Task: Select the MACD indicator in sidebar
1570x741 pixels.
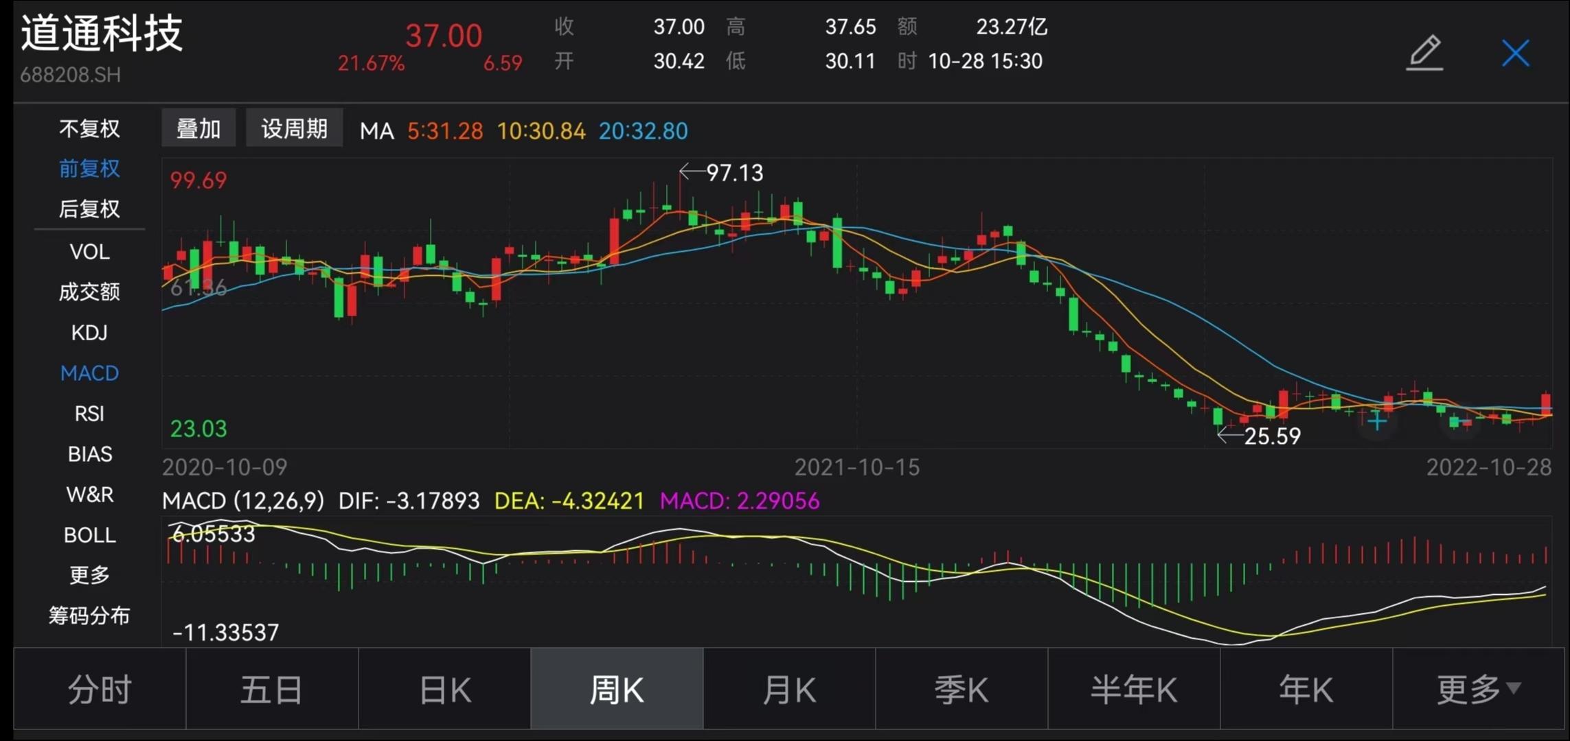Action: [89, 373]
